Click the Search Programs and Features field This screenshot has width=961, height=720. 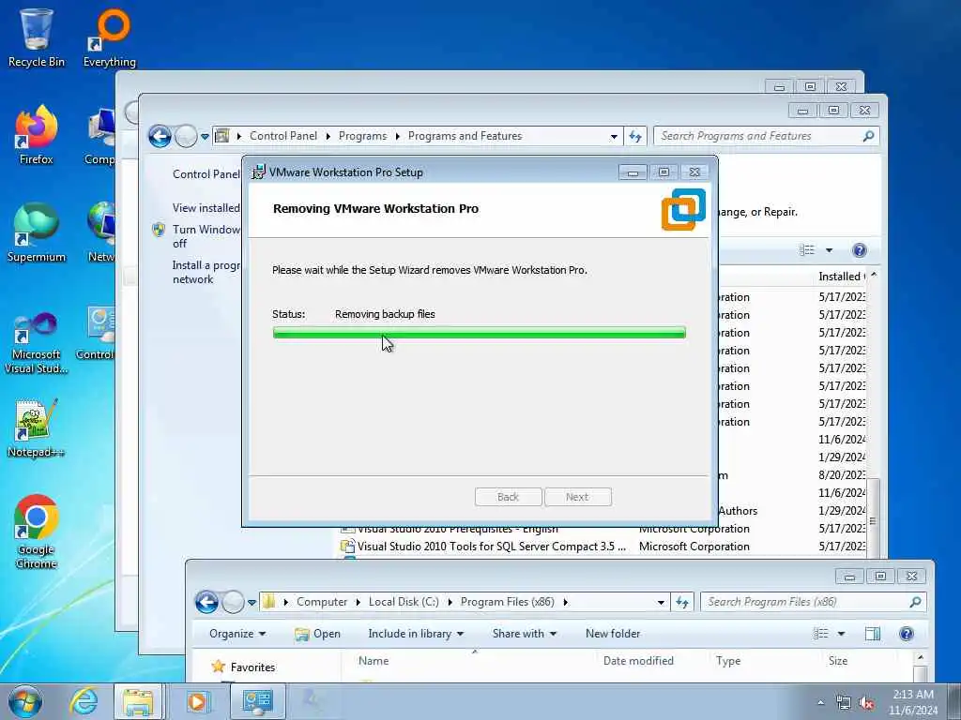pos(766,136)
